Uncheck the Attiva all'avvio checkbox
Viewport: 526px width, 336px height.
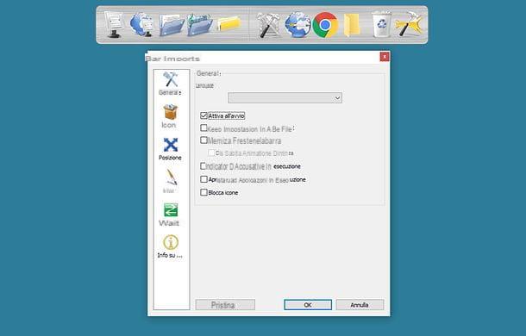[204, 115]
